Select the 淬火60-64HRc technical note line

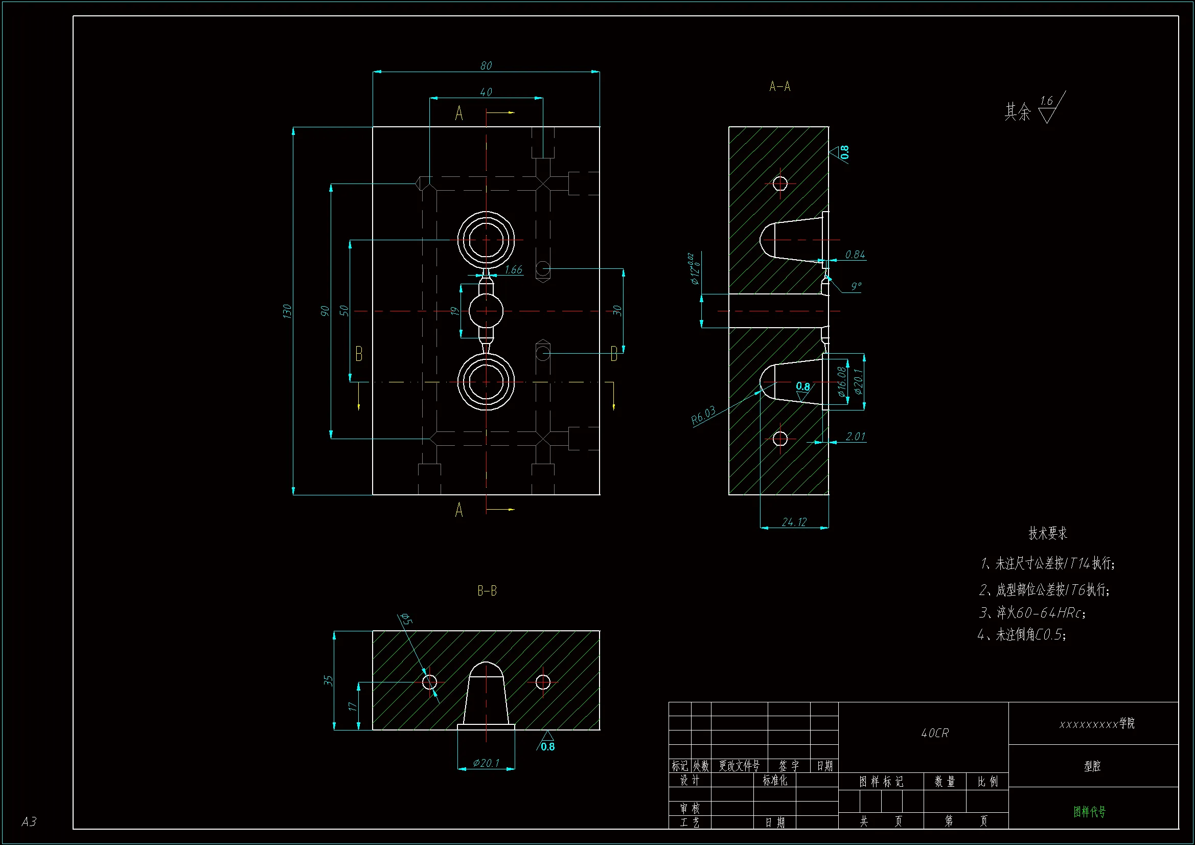coord(1032,613)
